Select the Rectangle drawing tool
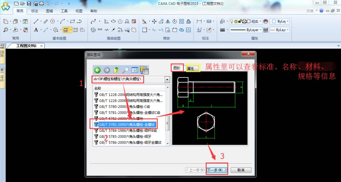The width and height of the screenshot is (341, 182). 72,21
